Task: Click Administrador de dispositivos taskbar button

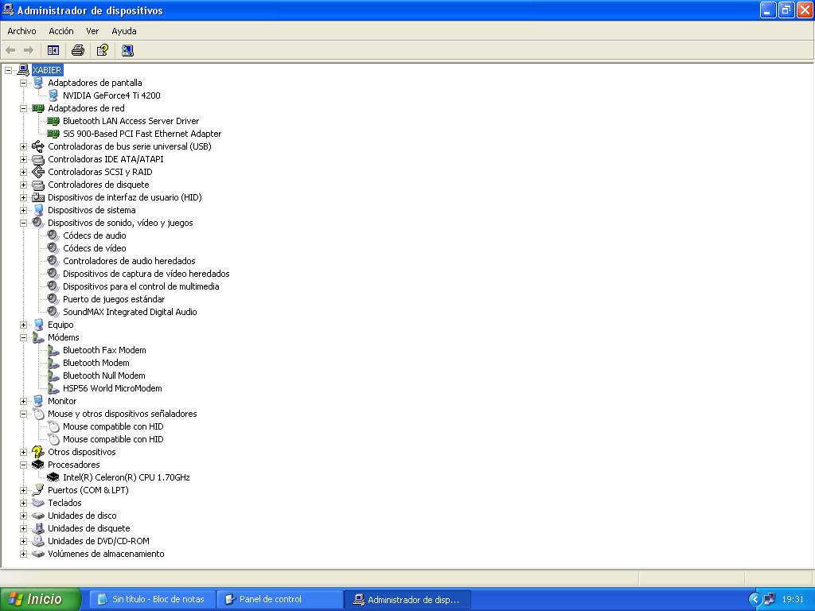Action: click(407, 599)
